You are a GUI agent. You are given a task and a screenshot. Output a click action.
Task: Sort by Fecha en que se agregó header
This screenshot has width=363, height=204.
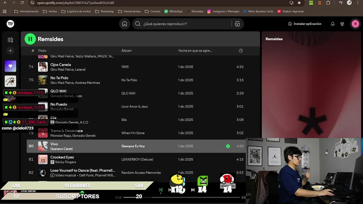coord(195,51)
